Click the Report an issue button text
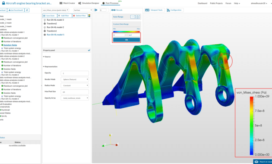This screenshot has height=164, width=272. (x=266, y=162)
